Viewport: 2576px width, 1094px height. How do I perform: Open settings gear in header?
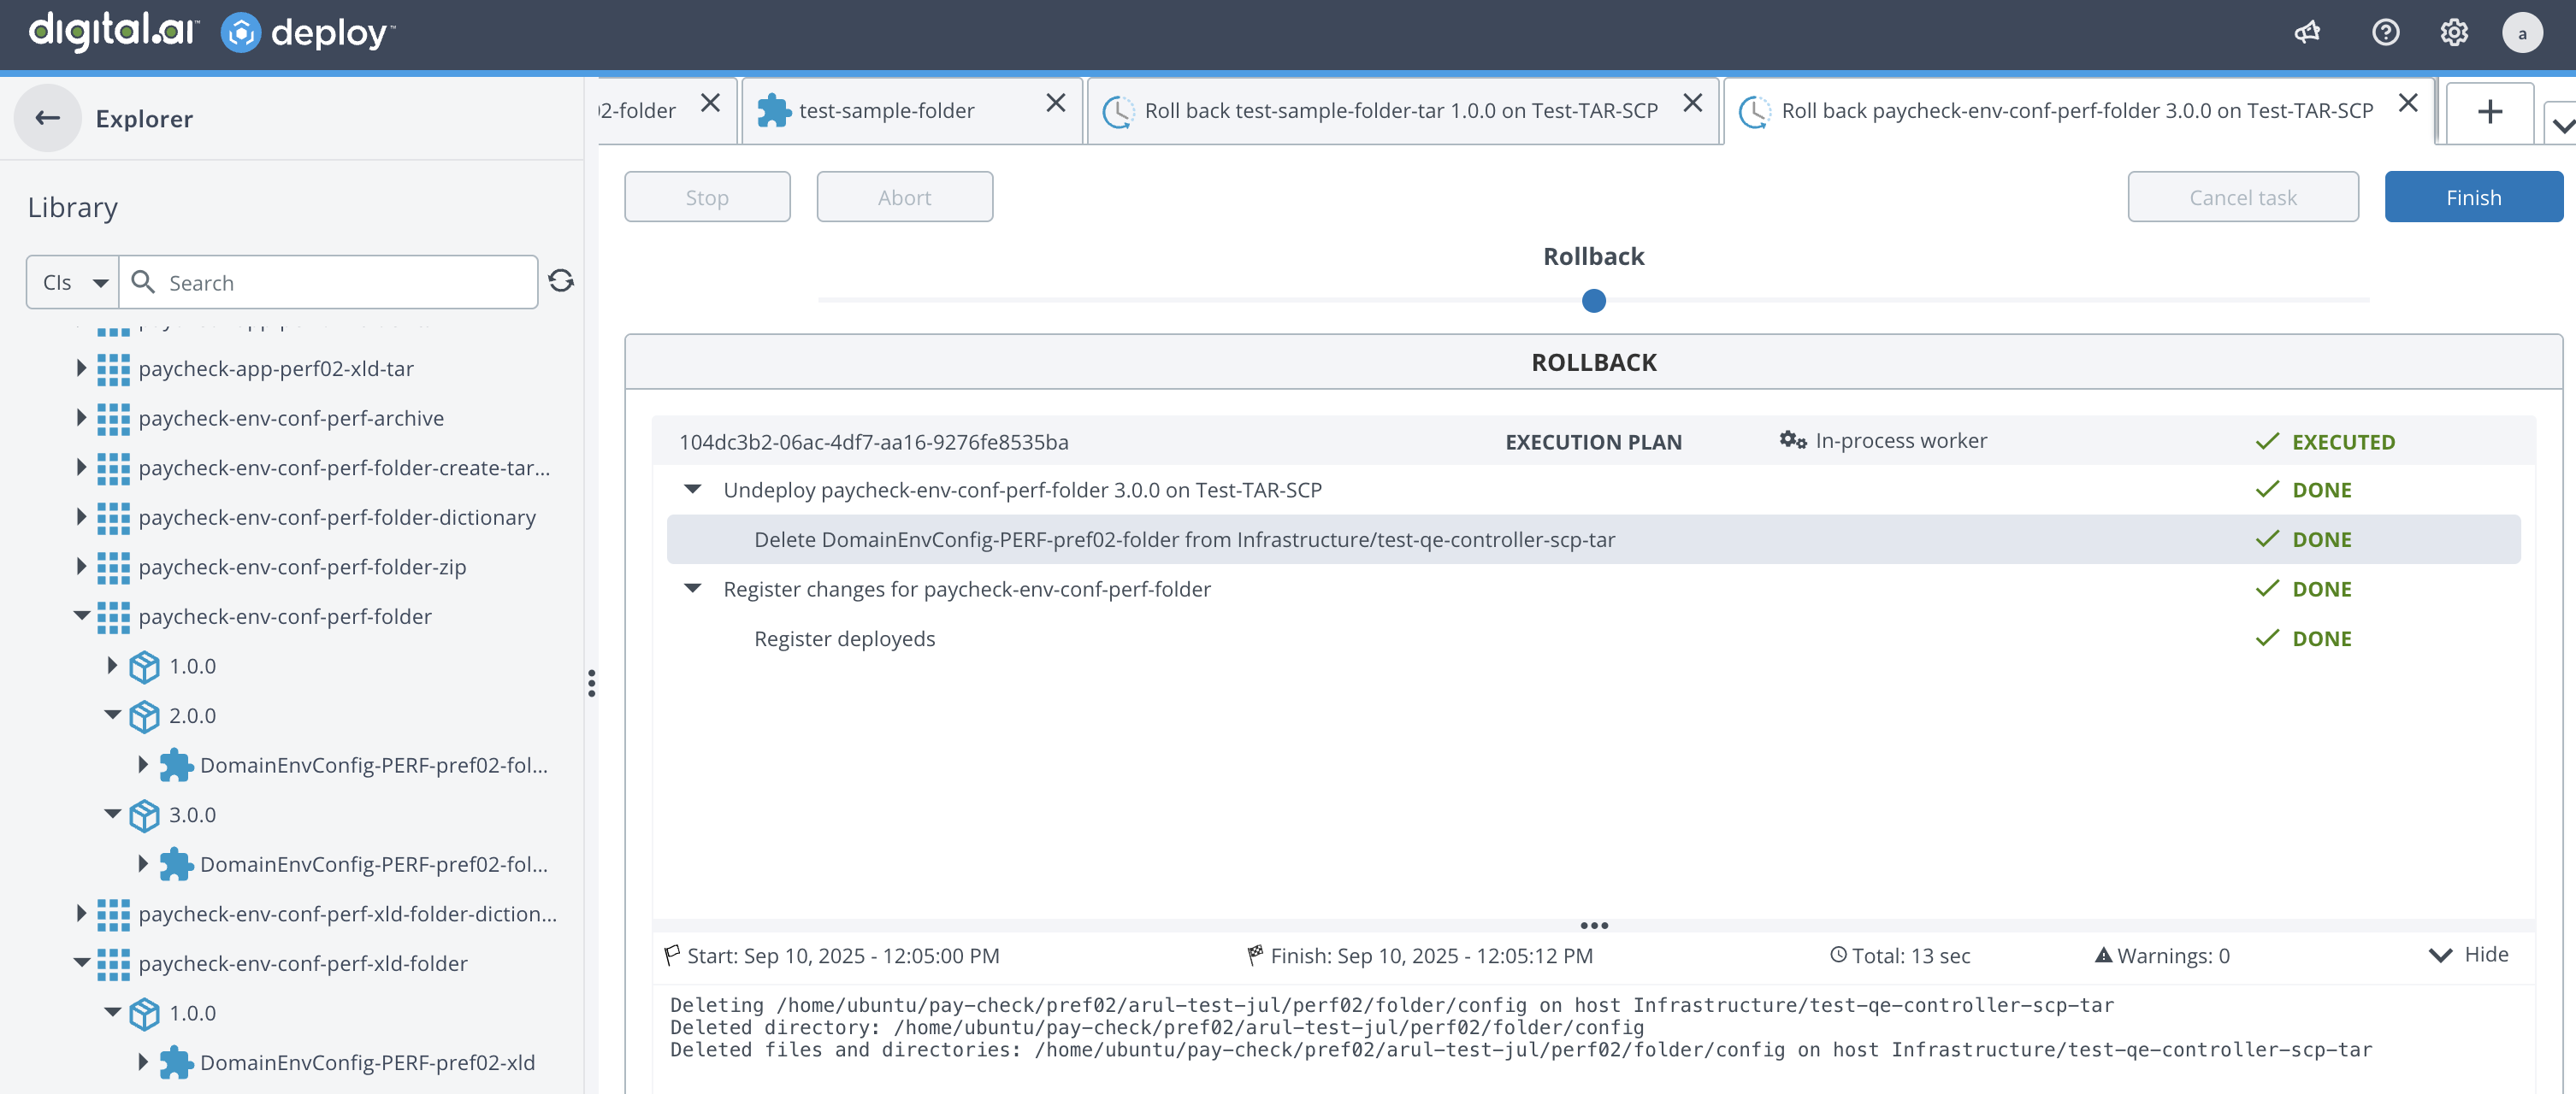[x=2453, y=33]
